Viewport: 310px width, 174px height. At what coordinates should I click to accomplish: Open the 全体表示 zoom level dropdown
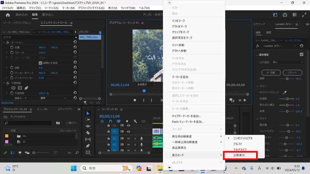pyautogui.click(x=146, y=85)
